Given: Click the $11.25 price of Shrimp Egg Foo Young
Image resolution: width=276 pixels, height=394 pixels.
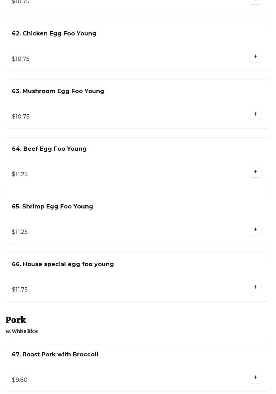Looking at the screenshot, I should [x=20, y=232].
